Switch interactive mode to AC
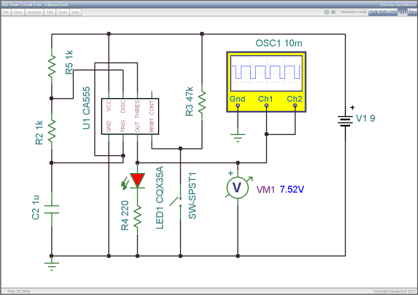This screenshot has width=418, height=295. (x=393, y=12)
